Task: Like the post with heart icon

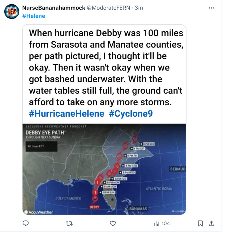Action: pyautogui.click(x=113, y=223)
